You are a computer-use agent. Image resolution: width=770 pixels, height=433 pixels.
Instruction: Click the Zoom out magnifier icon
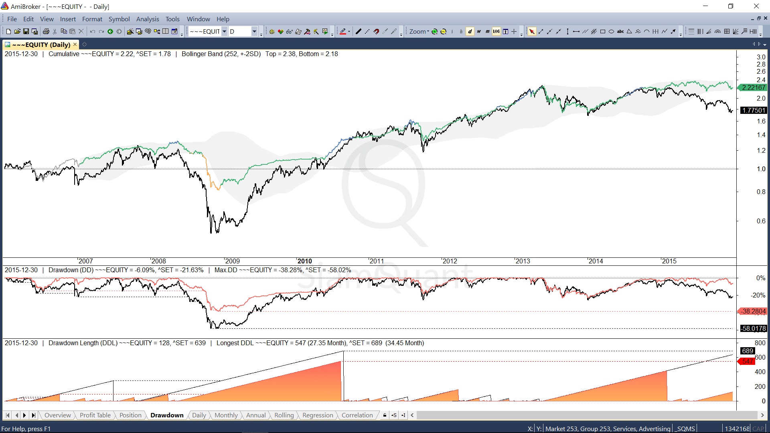[443, 32]
